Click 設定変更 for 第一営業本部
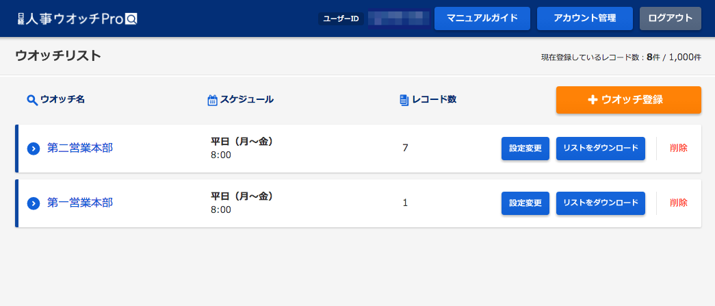Image resolution: width=715 pixels, height=306 pixels. click(x=525, y=203)
